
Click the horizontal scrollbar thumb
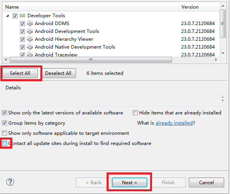(x=91, y=60)
